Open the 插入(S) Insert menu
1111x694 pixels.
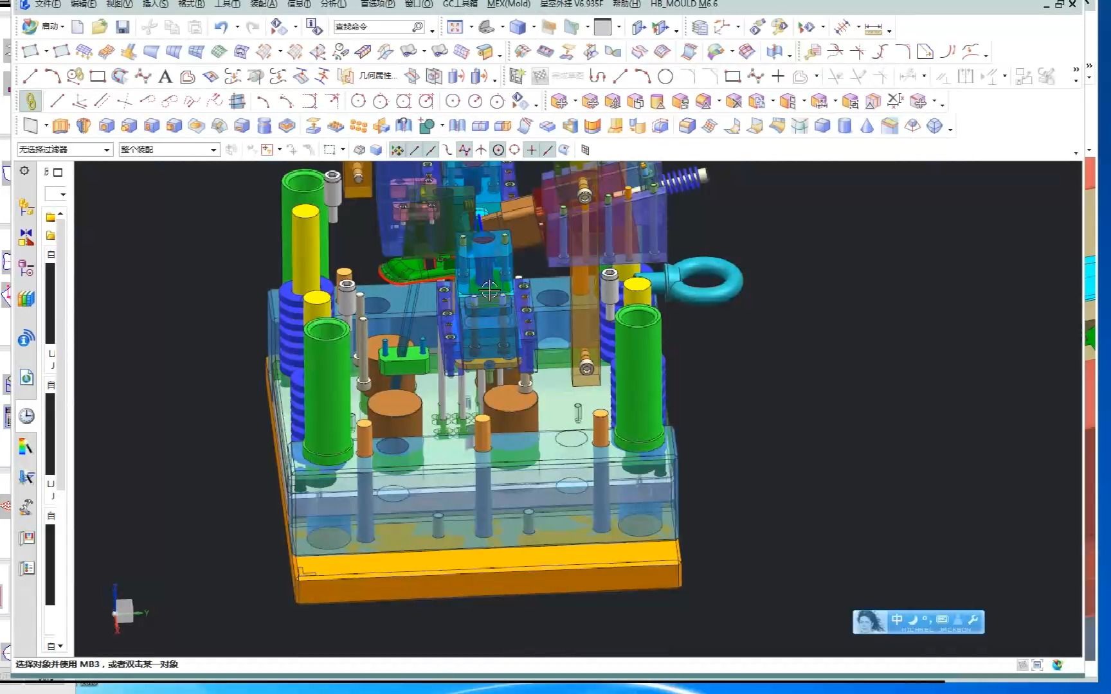156,4
